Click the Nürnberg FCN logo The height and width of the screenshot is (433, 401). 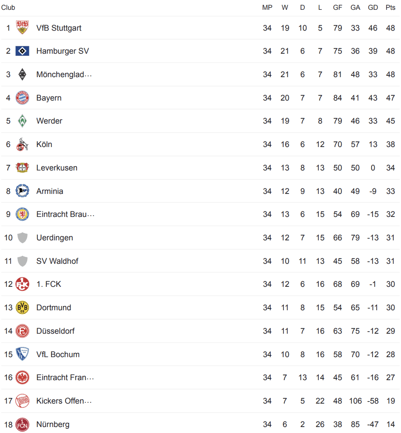[x=22, y=424]
